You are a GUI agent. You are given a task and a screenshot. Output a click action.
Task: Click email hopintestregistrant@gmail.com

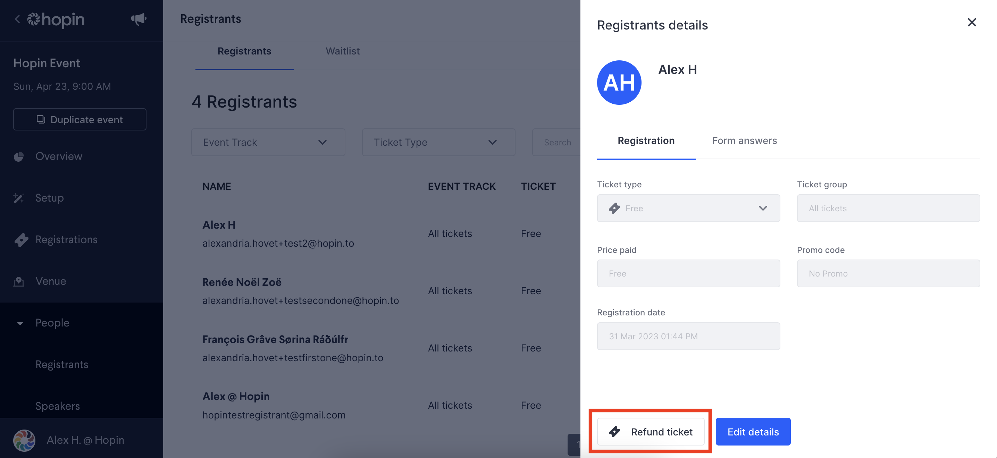[274, 415]
